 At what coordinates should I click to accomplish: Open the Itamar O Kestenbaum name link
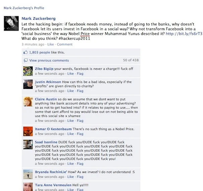coord(53,129)
